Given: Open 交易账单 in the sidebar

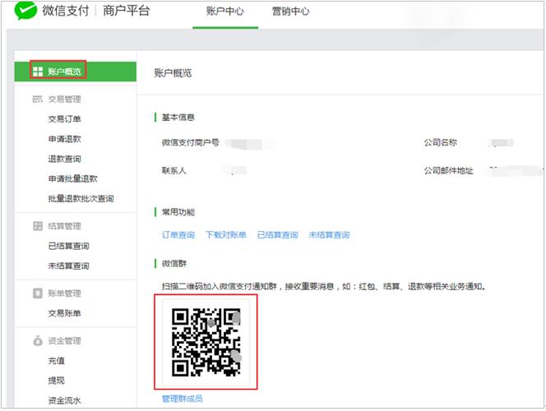Looking at the screenshot, I should [64, 313].
